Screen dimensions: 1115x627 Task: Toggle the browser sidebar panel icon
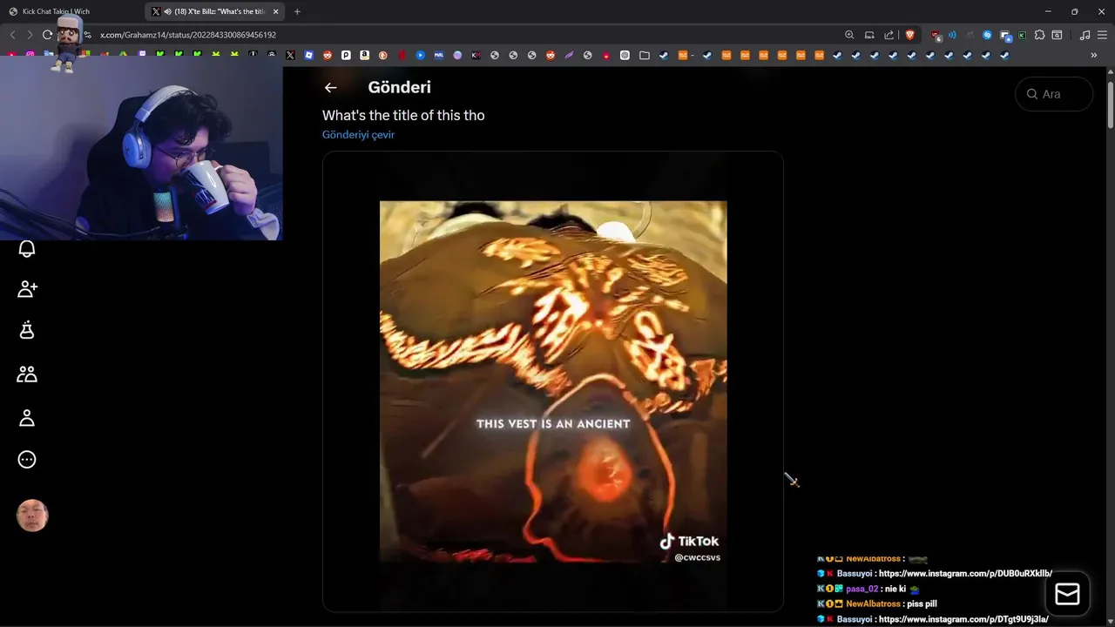point(1057,35)
